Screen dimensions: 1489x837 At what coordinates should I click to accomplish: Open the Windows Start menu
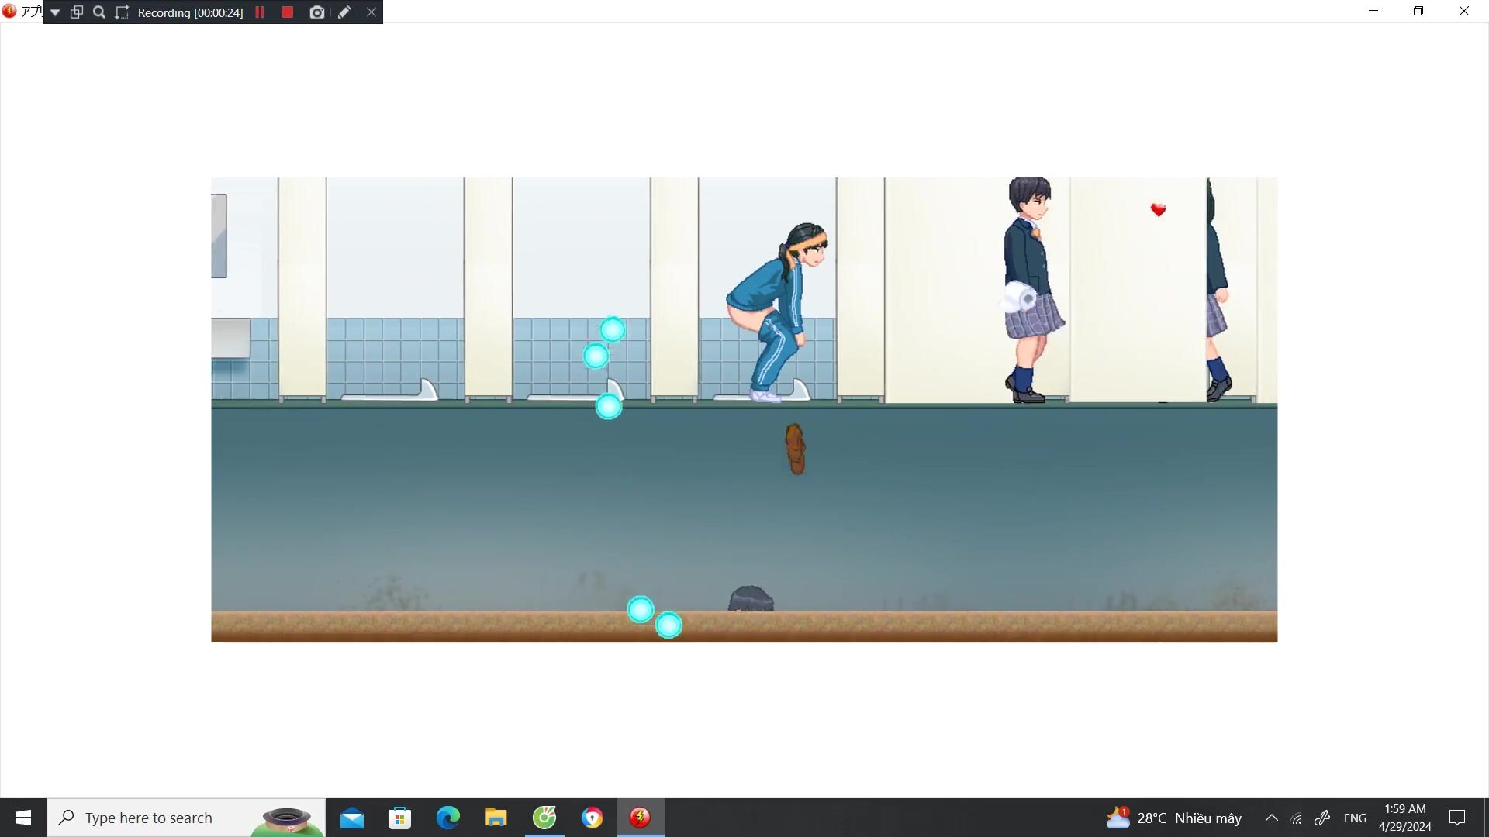point(23,818)
